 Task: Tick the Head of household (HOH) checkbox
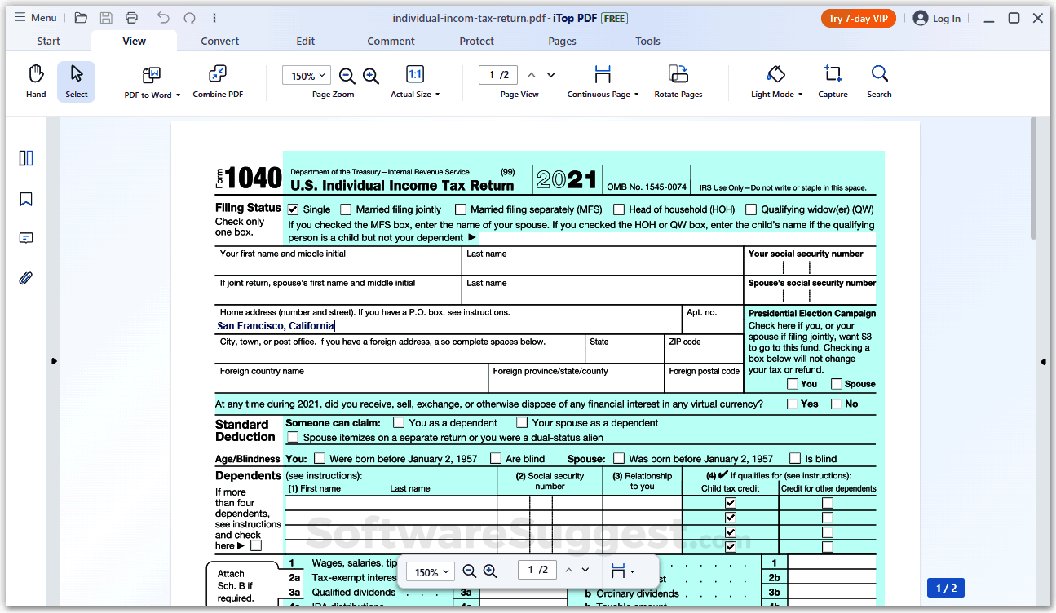[x=618, y=209]
